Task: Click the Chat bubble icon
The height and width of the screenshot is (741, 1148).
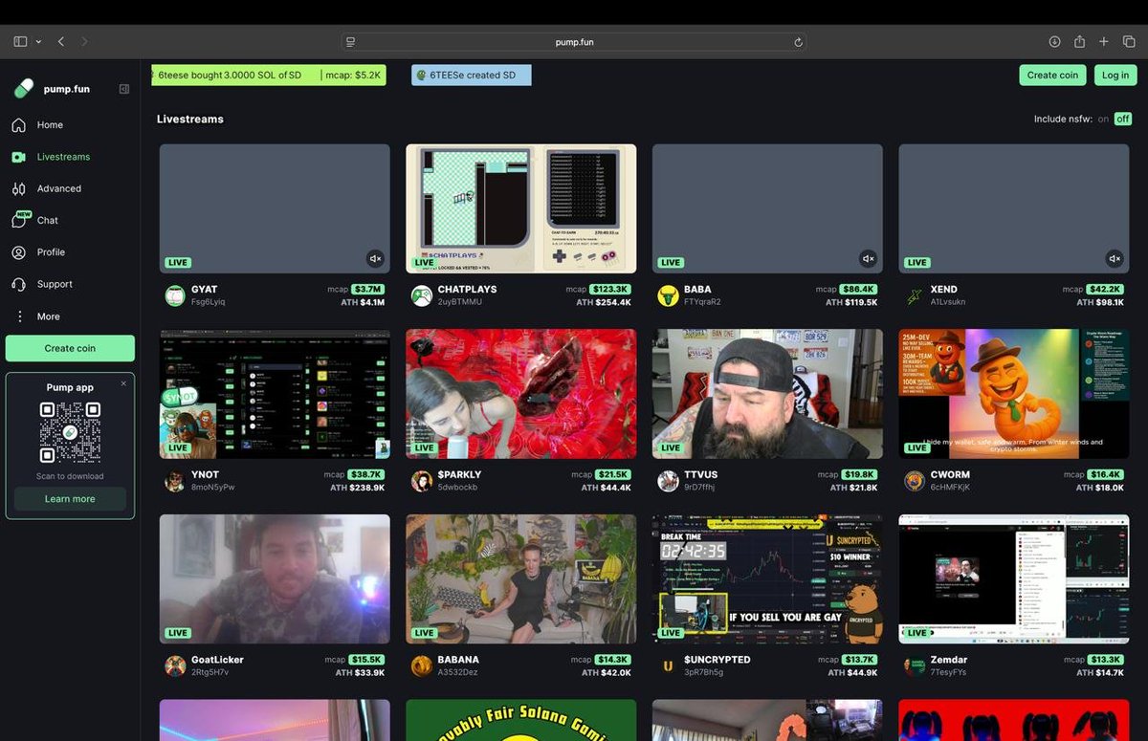Action: coord(19,221)
